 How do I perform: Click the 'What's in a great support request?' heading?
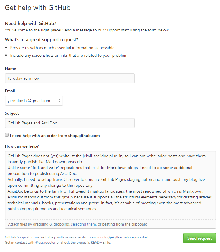42,40
